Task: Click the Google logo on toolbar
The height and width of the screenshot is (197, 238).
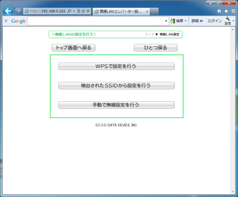Action: click(x=18, y=21)
